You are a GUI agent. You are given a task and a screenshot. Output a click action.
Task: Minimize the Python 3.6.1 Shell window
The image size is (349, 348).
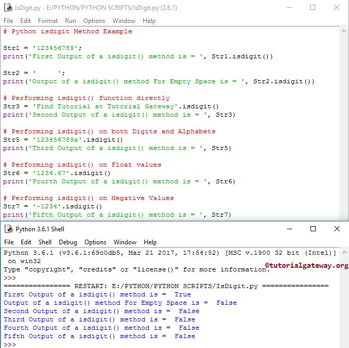pos(290,229)
